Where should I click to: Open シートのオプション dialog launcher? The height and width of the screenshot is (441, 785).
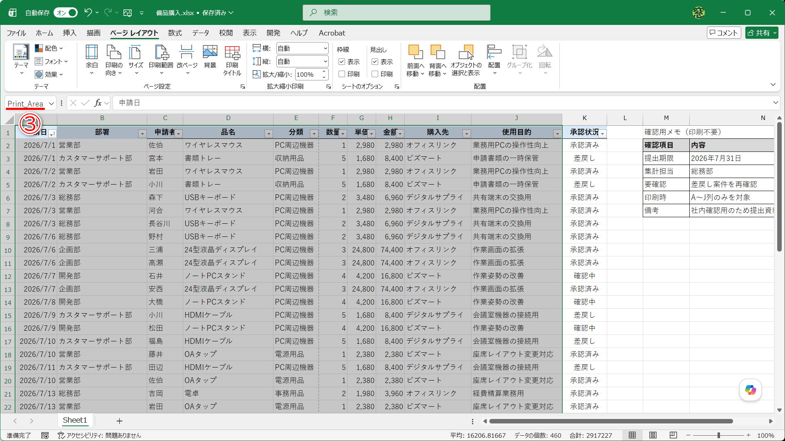397,87
